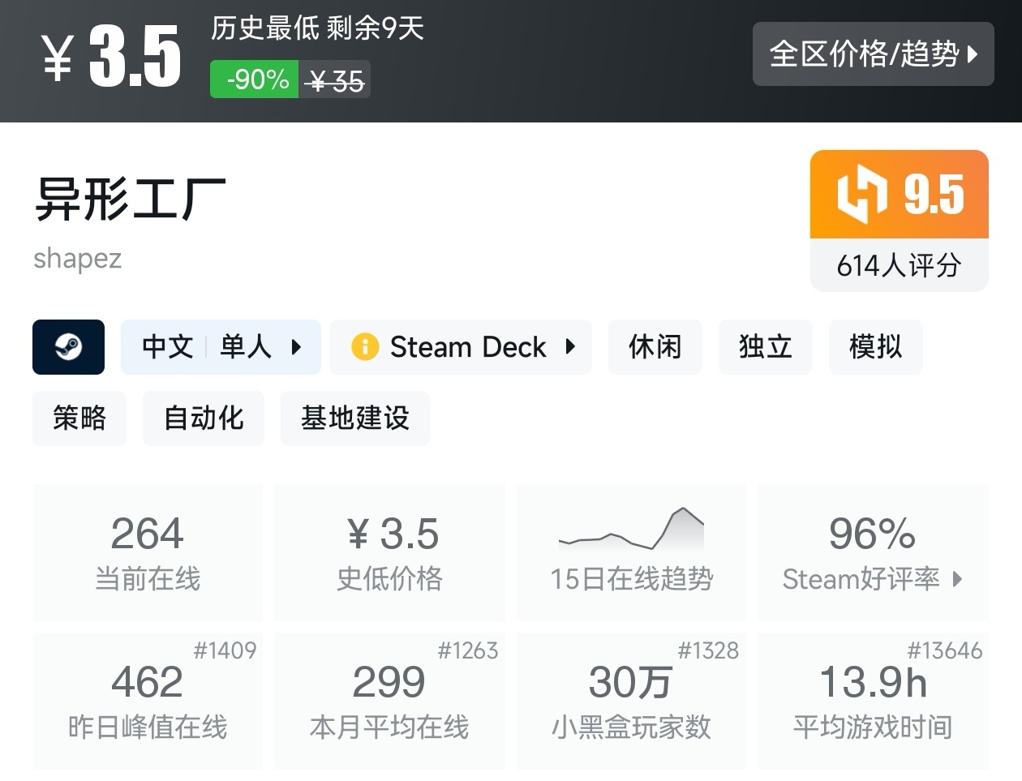
Task: Tap the #1263 rank label
Action: [x=467, y=650]
